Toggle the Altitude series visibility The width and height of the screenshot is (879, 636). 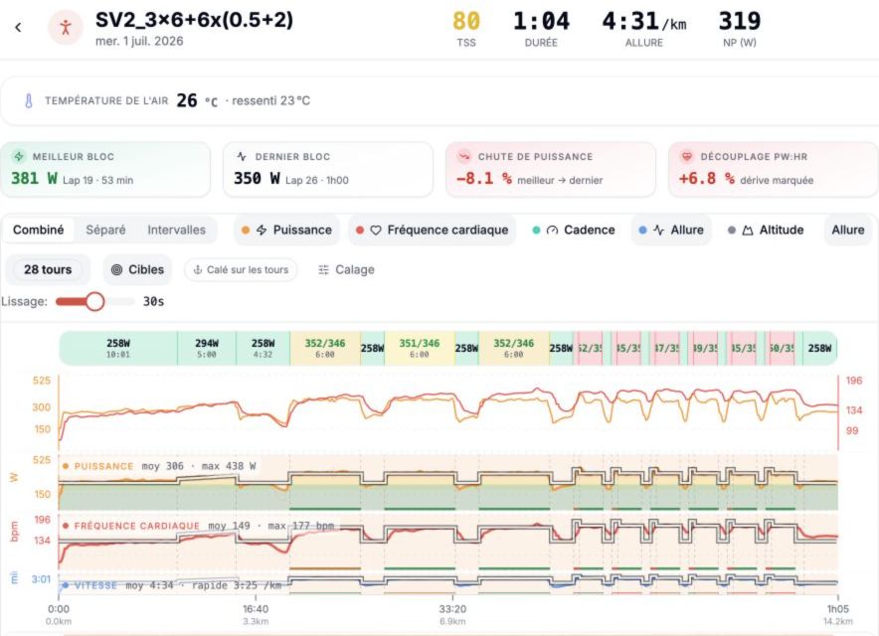coord(766,230)
